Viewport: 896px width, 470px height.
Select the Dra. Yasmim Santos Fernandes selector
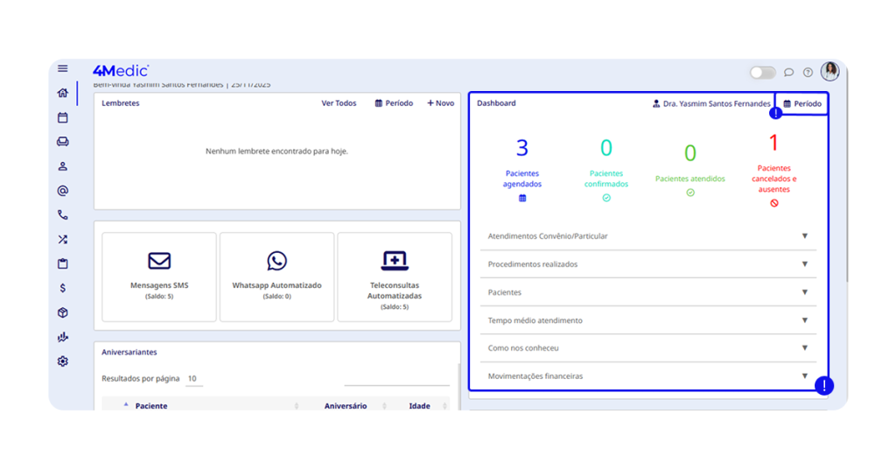coord(711,103)
